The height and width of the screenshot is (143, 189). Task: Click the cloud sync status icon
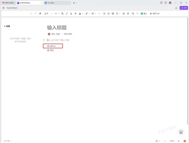176,8
